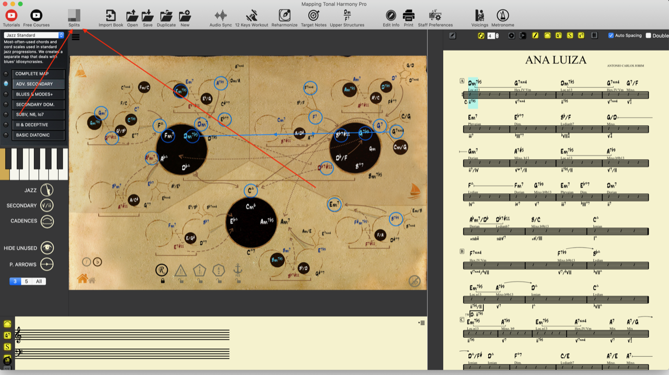Disable Auto Spacing
Viewport: 669px width, 375px height.
[610, 36]
